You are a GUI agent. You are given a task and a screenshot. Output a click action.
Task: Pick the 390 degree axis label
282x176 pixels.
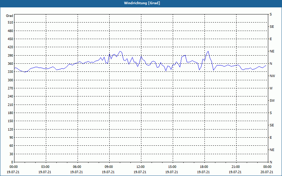(x=11, y=55)
